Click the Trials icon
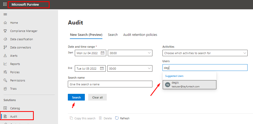Image resolution: width=253 pixels, height=124 pixels. (x=5, y=89)
